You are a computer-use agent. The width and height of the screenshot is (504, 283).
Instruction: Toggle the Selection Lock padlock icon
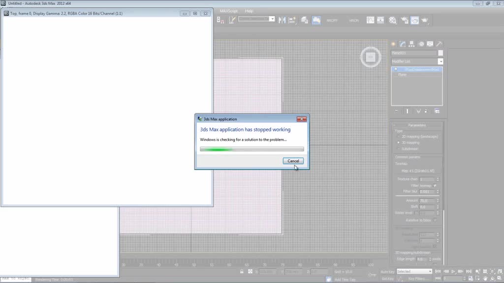coord(242,271)
